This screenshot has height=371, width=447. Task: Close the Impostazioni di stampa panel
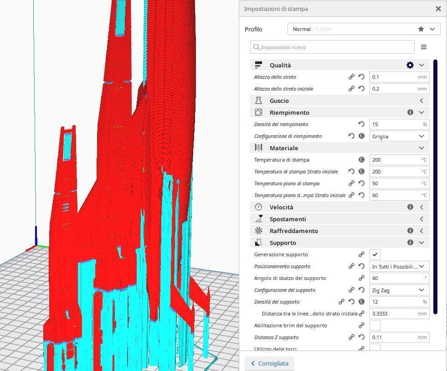pos(438,9)
